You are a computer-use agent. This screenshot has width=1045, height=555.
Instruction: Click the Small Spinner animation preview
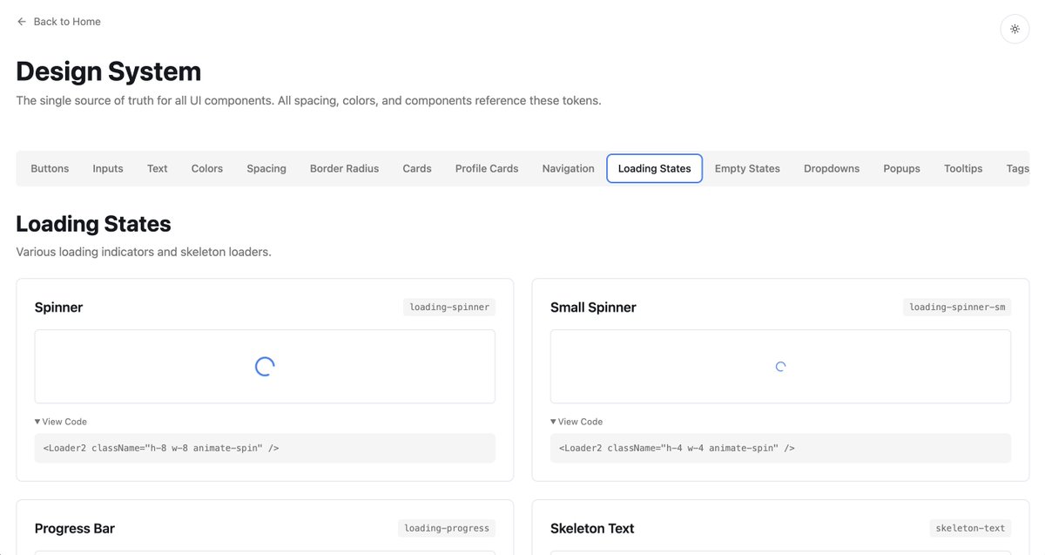point(779,366)
